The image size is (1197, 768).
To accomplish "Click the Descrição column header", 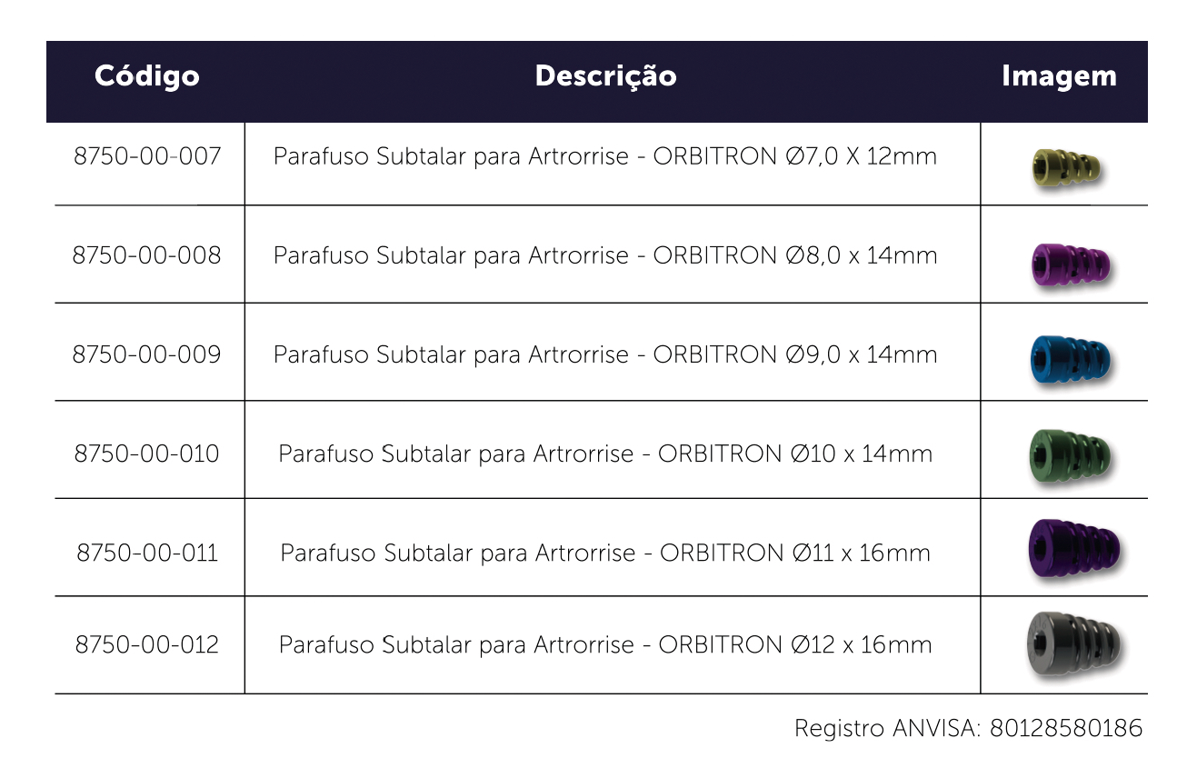I will [605, 75].
